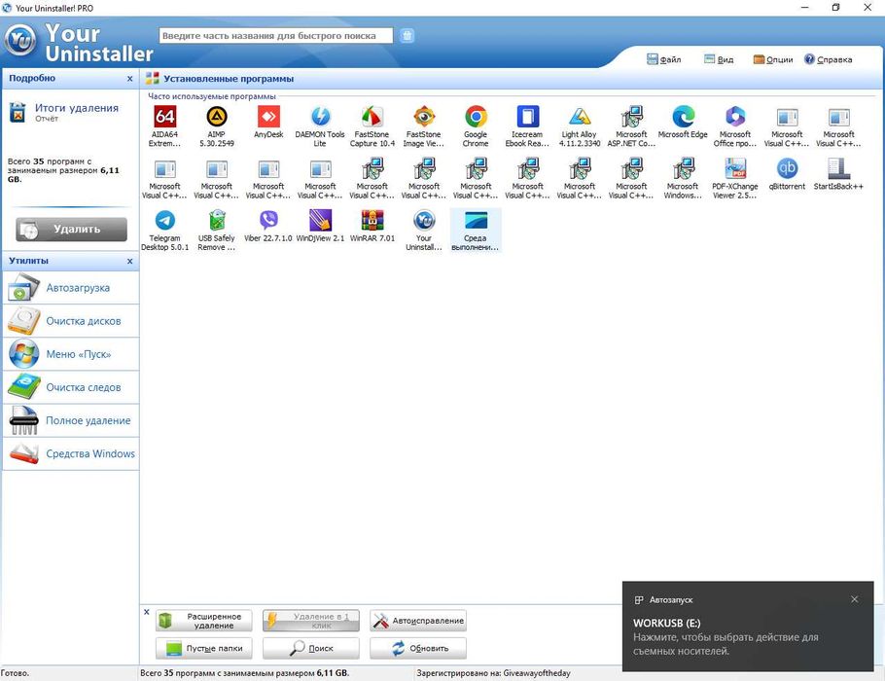Open the Справка help menu
The image size is (885, 681).
pyautogui.click(x=828, y=59)
